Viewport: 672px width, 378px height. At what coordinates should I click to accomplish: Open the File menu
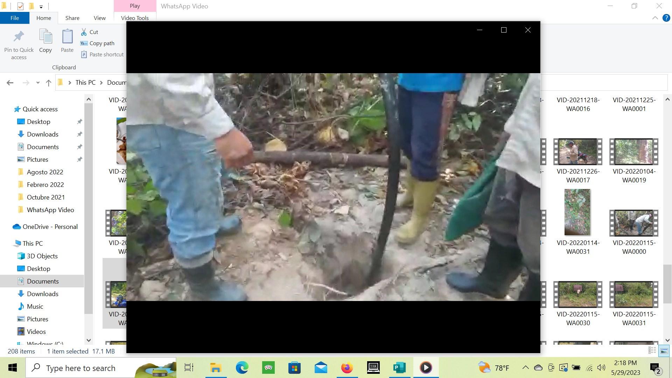point(15,18)
